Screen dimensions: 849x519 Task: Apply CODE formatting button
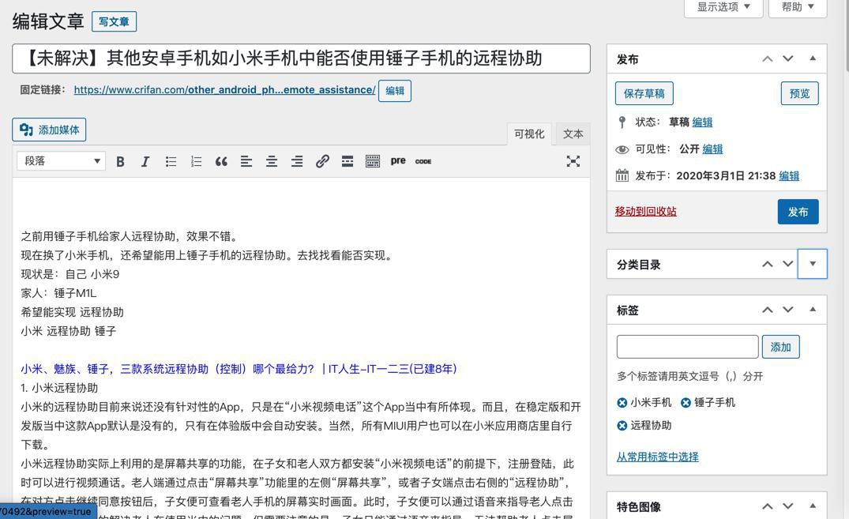[423, 161]
